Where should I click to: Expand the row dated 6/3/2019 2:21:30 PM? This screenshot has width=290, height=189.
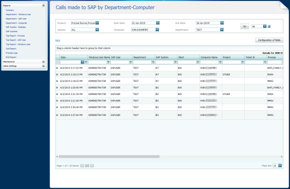click(57, 94)
